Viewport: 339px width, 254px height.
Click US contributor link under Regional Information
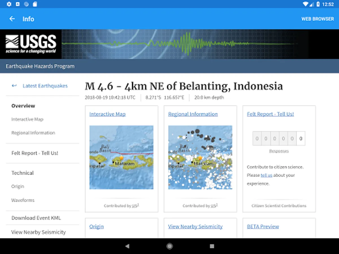click(x=214, y=206)
